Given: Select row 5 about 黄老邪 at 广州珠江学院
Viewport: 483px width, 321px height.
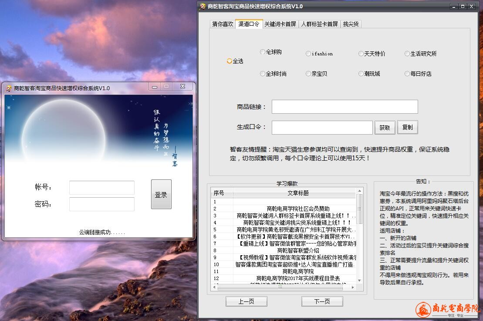Looking at the screenshot, I should [284, 230].
